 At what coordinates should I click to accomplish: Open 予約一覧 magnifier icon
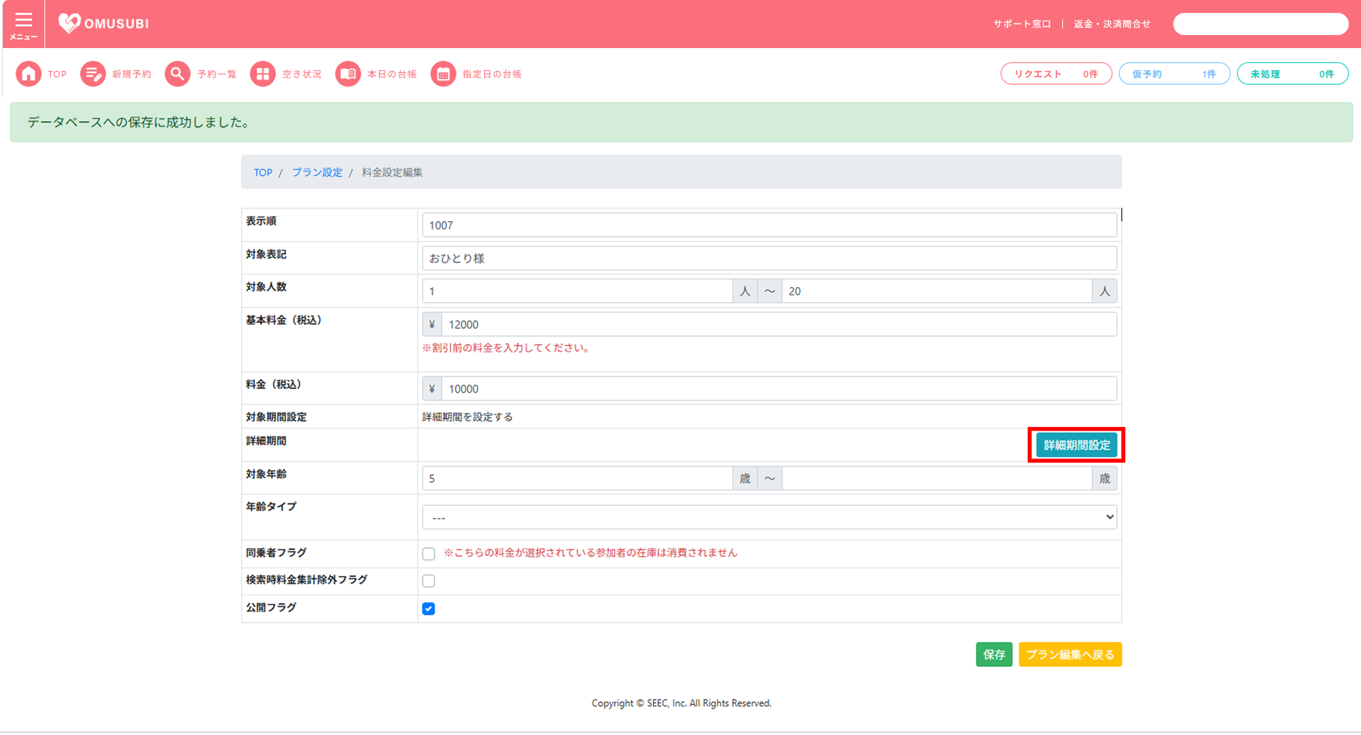pos(177,74)
